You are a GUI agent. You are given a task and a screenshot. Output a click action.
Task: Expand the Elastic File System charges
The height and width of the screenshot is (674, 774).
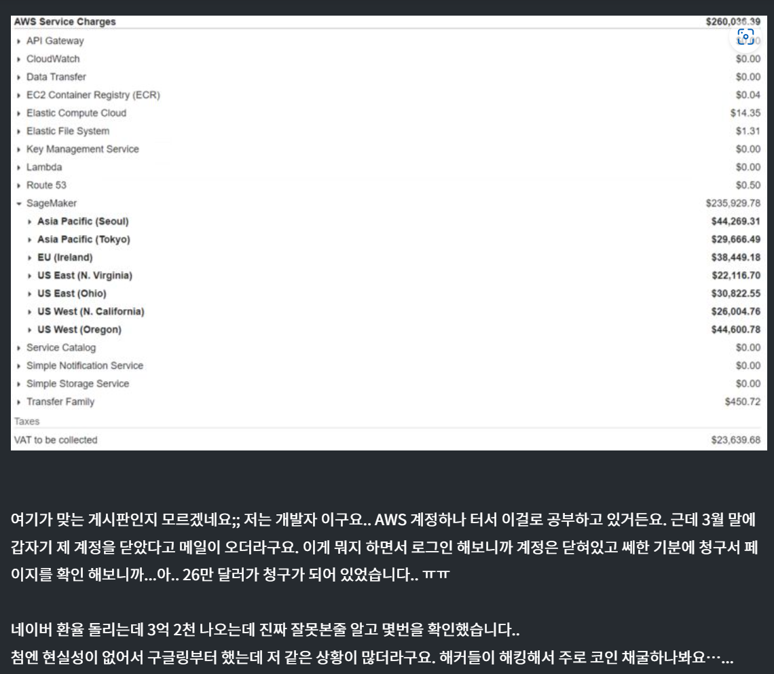[x=19, y=130]
